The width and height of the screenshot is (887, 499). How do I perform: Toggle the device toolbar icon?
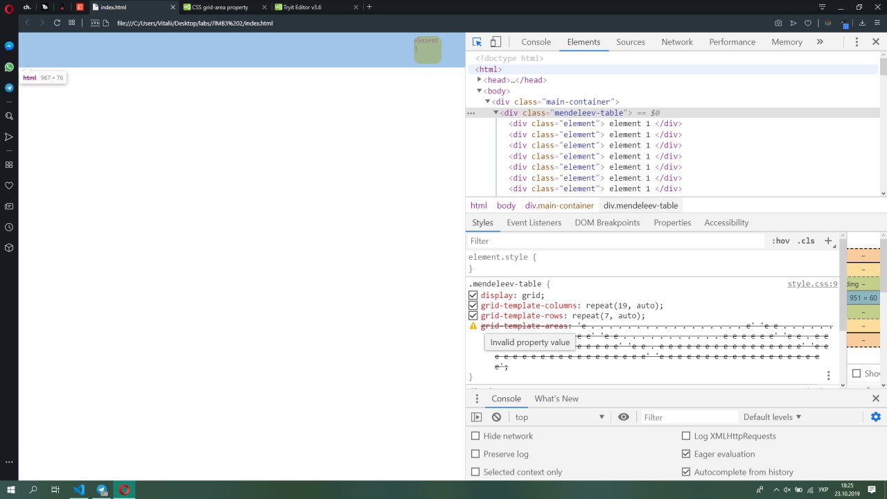[x=495, y=42]
